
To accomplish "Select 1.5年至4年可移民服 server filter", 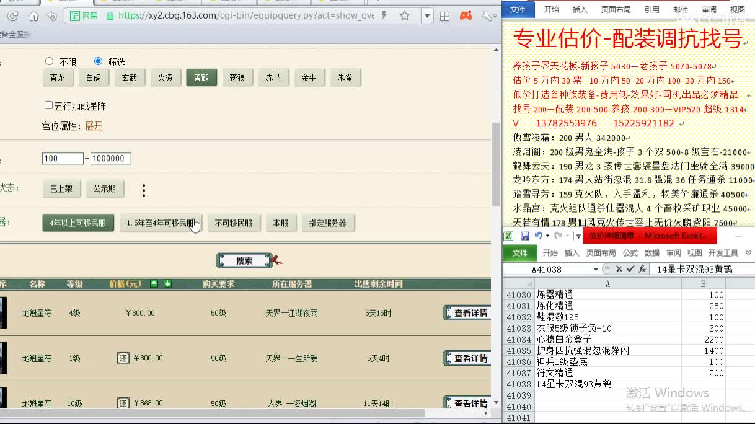I will click(x=161, y=223).
